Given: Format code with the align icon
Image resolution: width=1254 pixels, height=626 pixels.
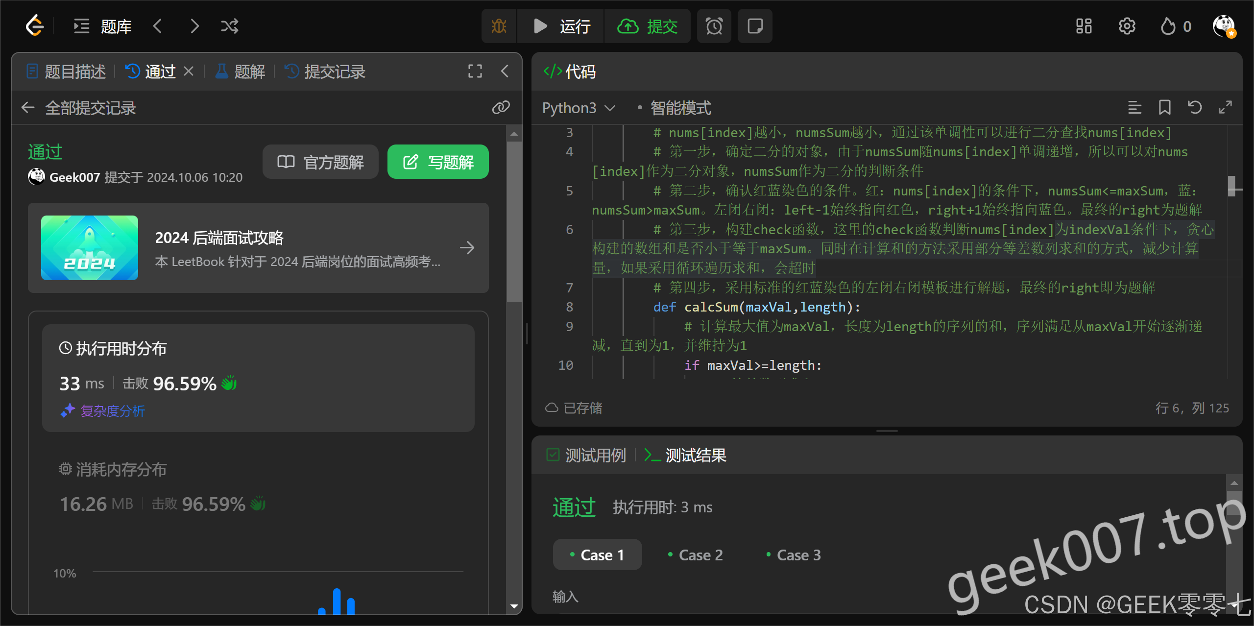Looking at the screenshot, I should point(1134,107).
